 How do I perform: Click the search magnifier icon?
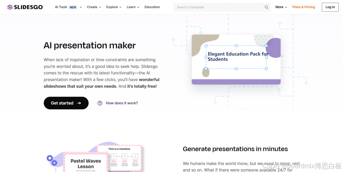(x=266, y=7)
